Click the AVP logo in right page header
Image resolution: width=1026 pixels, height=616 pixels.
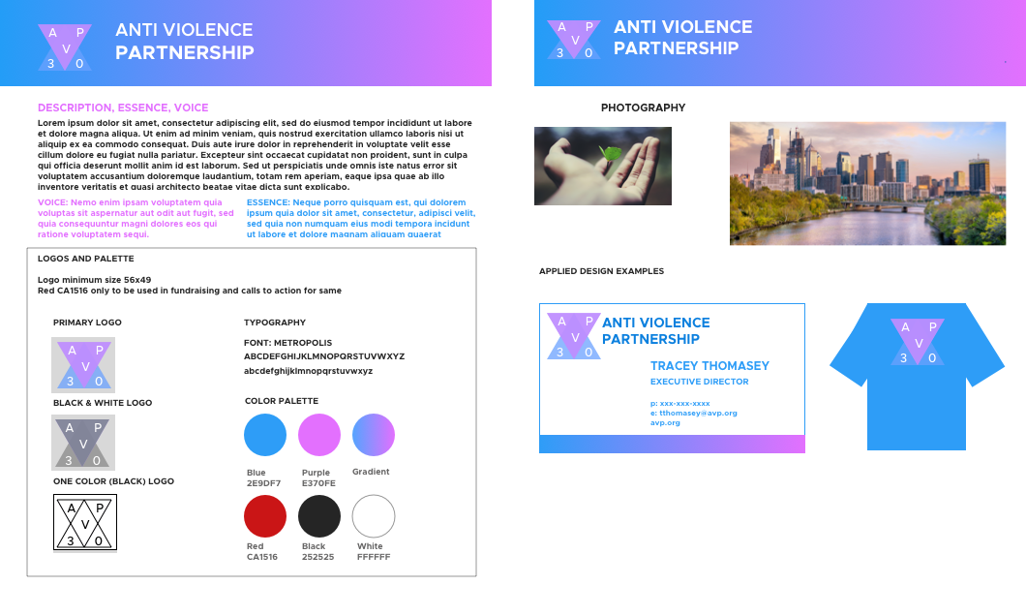point(575,40)
